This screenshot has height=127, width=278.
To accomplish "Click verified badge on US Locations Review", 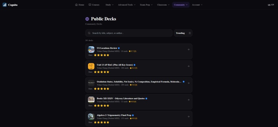I will click(x=119, y=48).
